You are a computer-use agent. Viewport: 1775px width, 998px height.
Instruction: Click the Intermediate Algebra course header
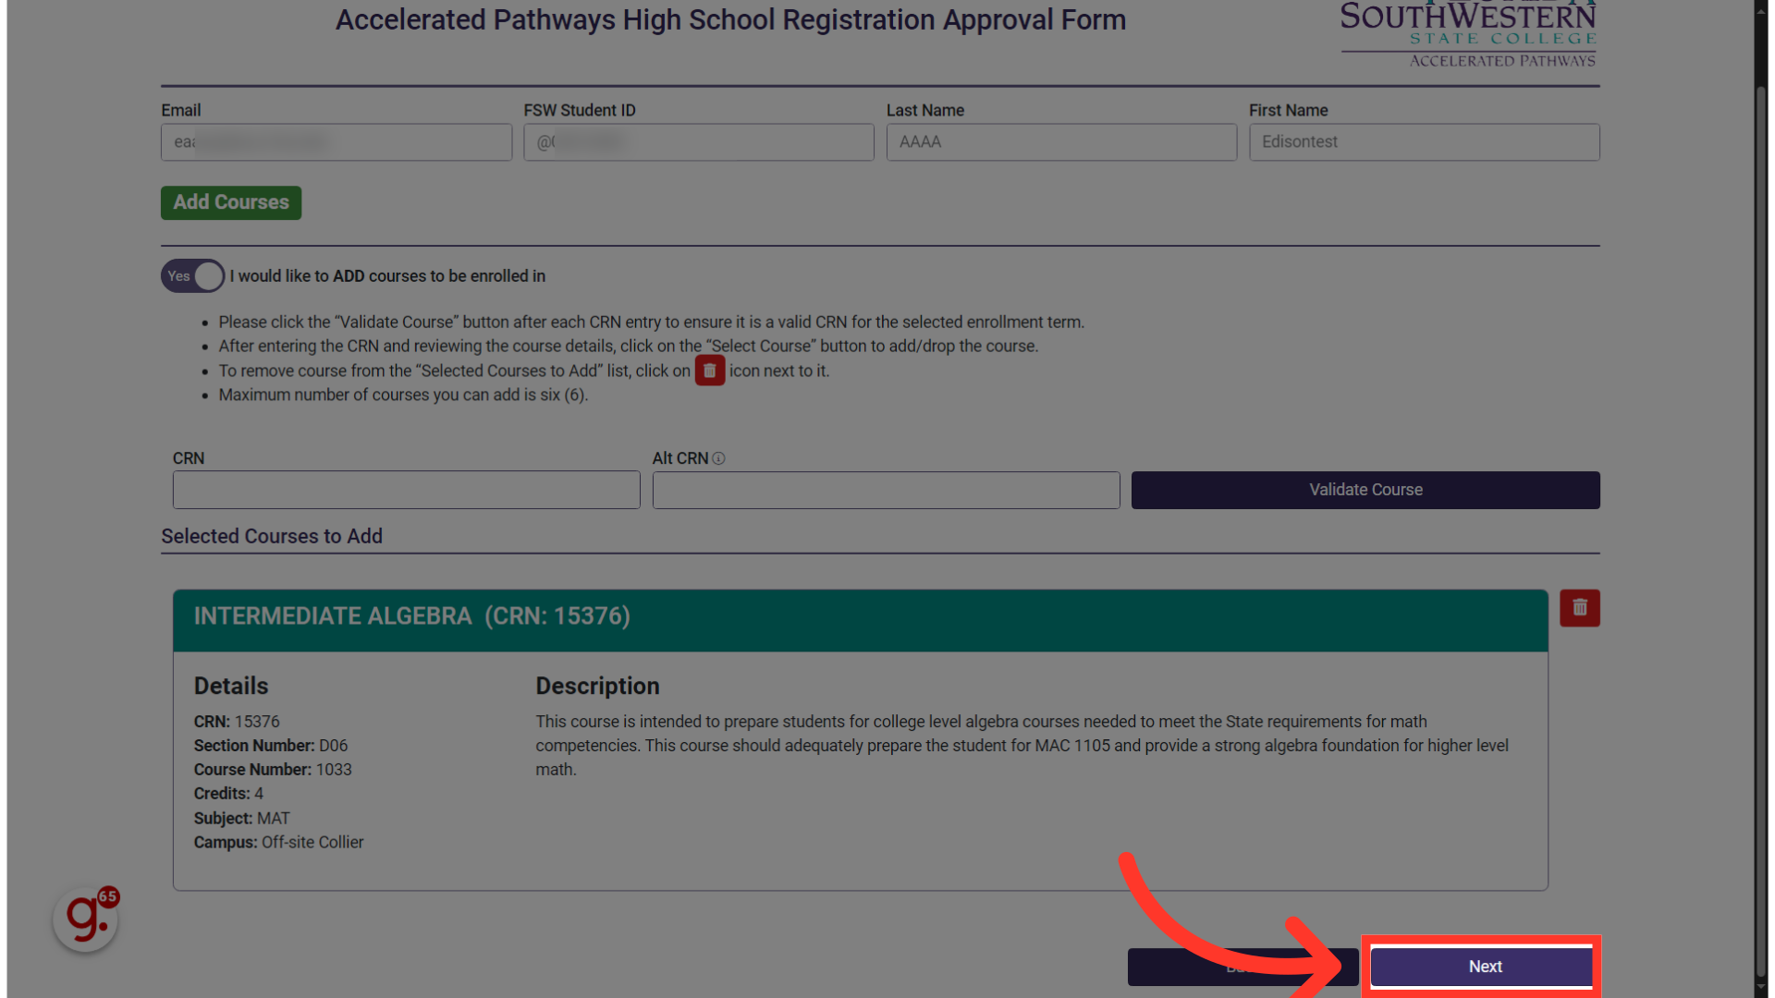[411, 616]
